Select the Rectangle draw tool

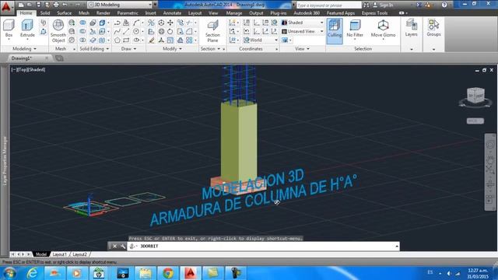pos(126,40)
